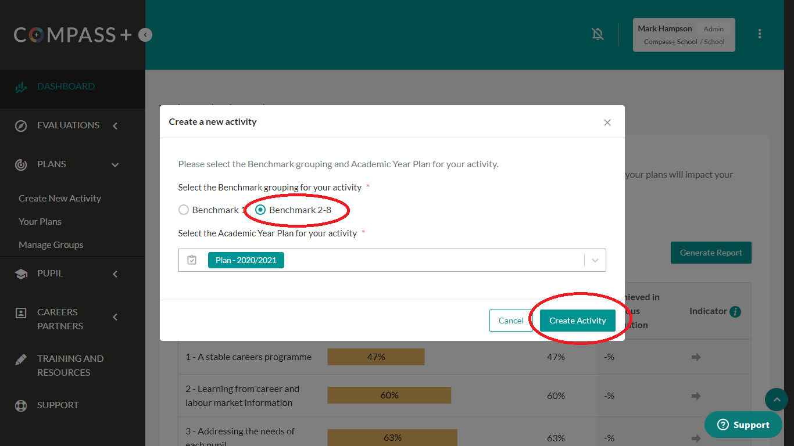Click the Indicator info icon

coord(735,312)
